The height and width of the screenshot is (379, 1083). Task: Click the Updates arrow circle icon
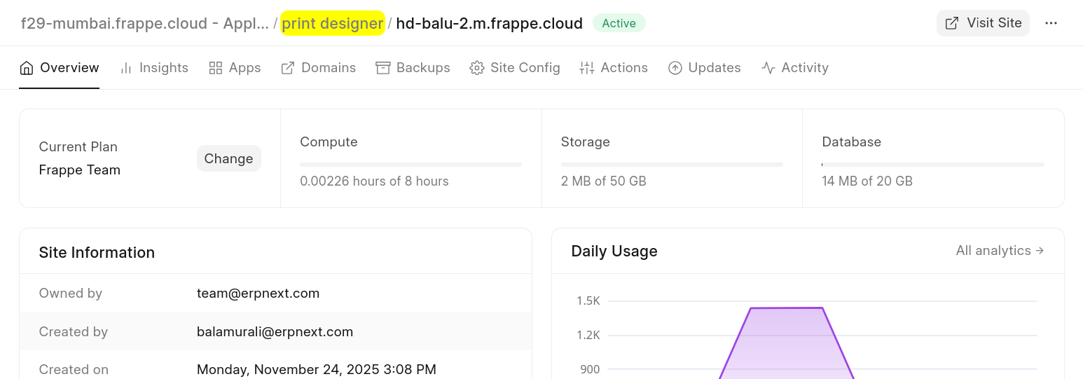tap(675, 68)
